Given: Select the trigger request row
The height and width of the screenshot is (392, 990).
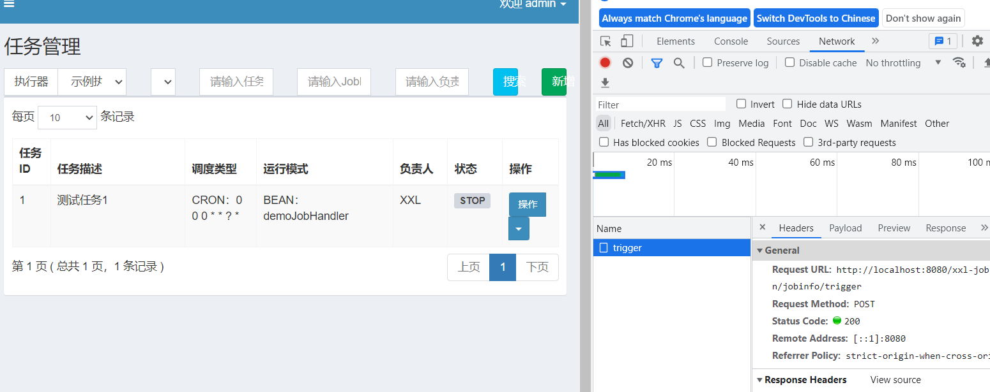Looking at the screenshot, I should click(672, 247).
